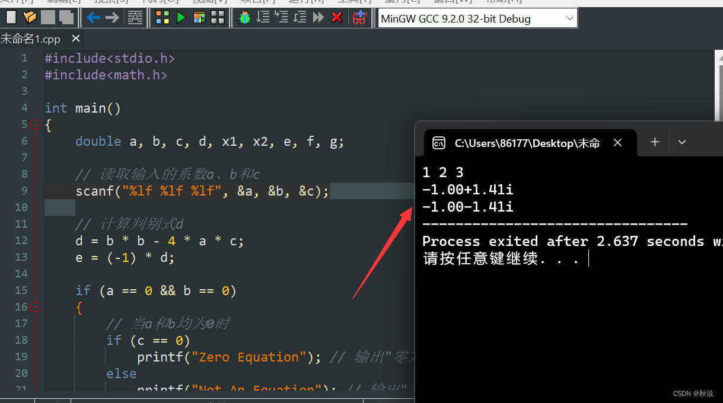The height and width of the screenshot is (403, 723).
Task: Click the comment 计算判别式d
Action: (130, 224)
